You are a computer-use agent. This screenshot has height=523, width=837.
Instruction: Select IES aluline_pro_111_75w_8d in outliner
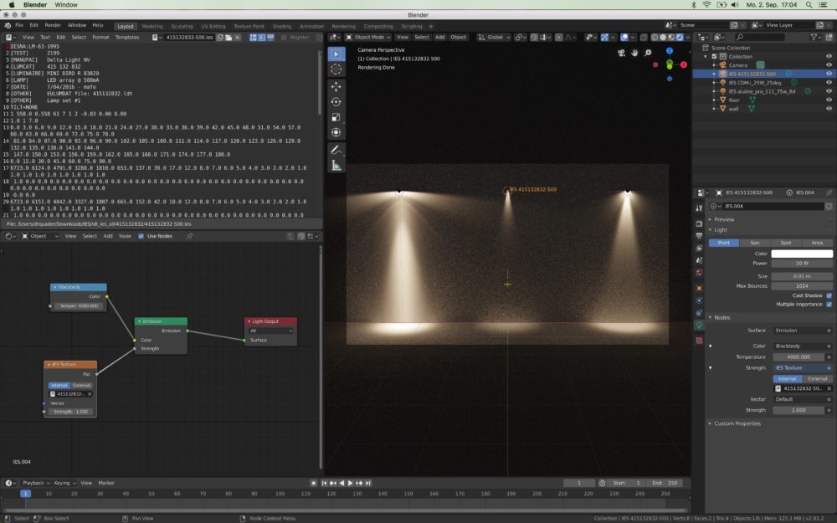coord(762,91)
